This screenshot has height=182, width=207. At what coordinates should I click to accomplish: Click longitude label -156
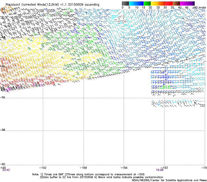pyautogui.click(x=124, y=168)
